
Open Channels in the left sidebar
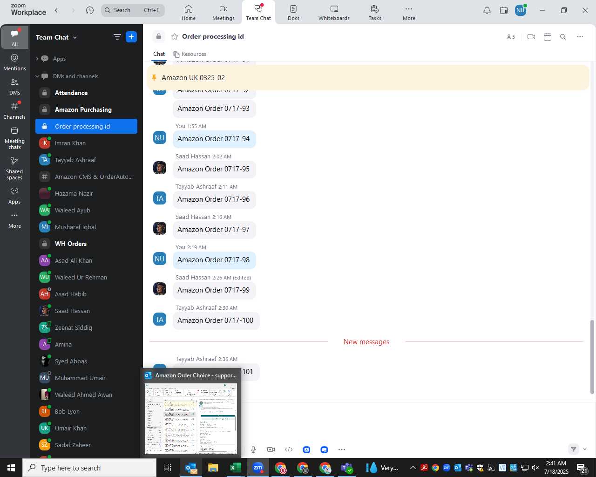(14, 111)
